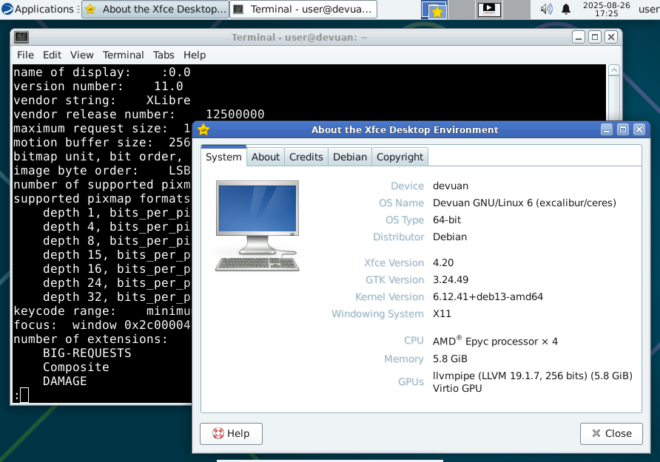Open the volume control icon

(x=546, y=10)
